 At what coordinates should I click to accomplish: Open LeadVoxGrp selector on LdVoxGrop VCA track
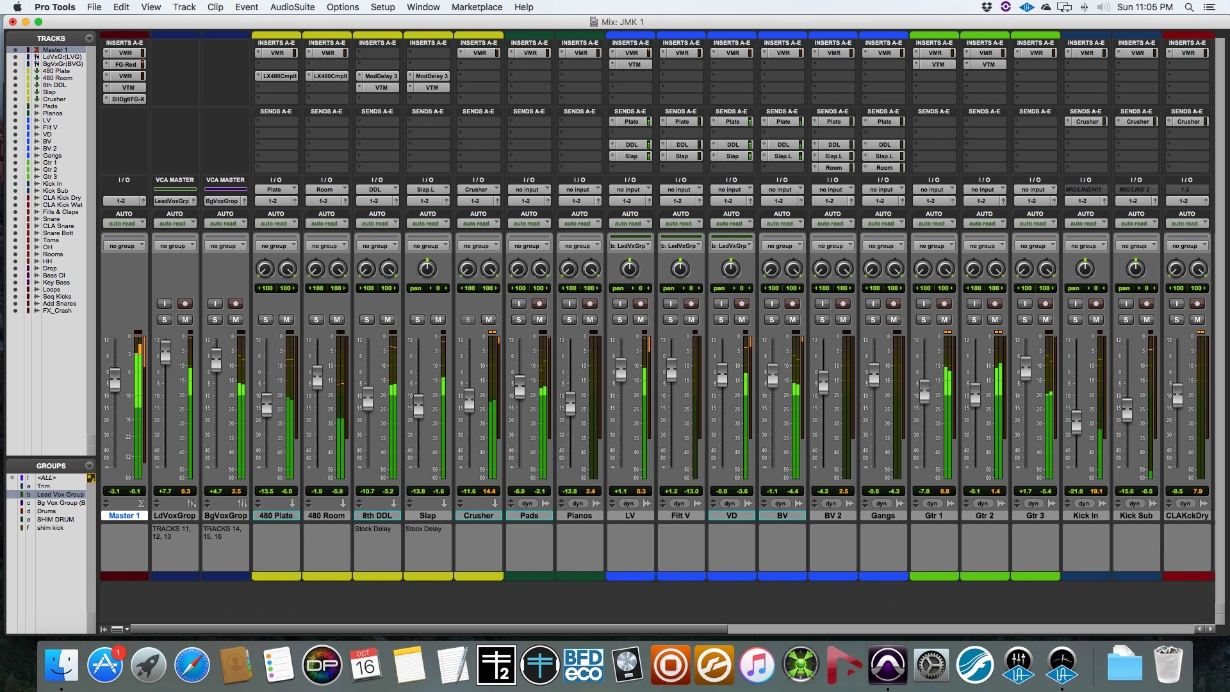click(175, 201)
